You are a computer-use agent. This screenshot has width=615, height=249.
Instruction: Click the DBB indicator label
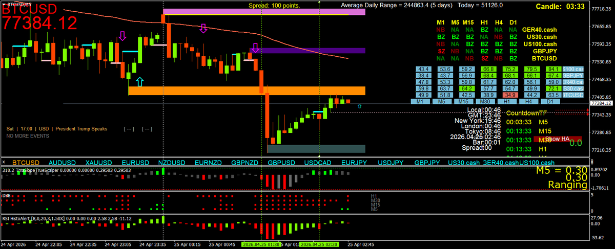6,195
